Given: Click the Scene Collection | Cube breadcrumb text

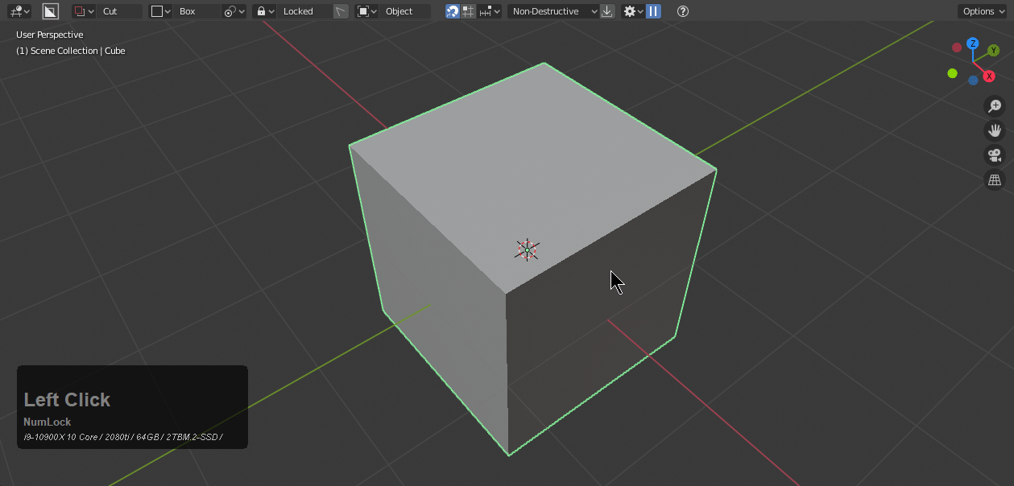Looking at the screenshot, I should coord(71,50).
